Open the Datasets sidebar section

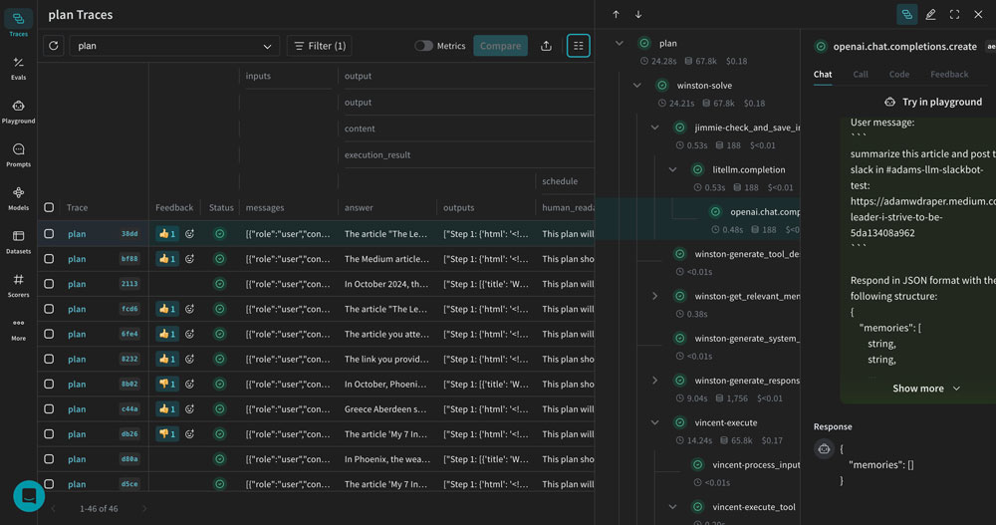tap(18, 241)
